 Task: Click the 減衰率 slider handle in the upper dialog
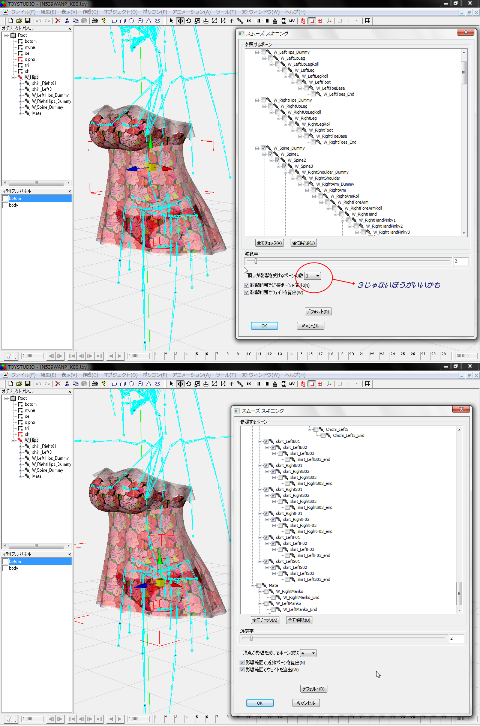(256, 261)
